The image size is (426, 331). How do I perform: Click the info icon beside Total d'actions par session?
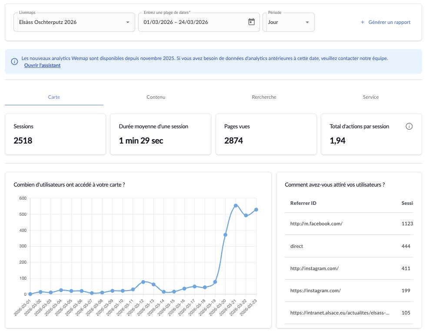coord(409,127)
